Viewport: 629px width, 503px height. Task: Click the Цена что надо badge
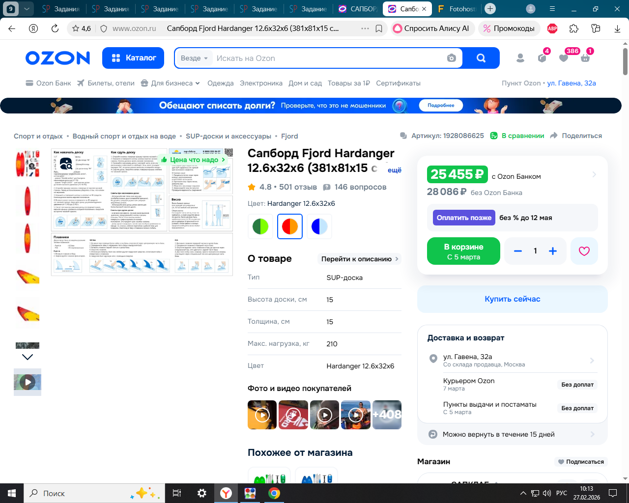coord(194,160)
